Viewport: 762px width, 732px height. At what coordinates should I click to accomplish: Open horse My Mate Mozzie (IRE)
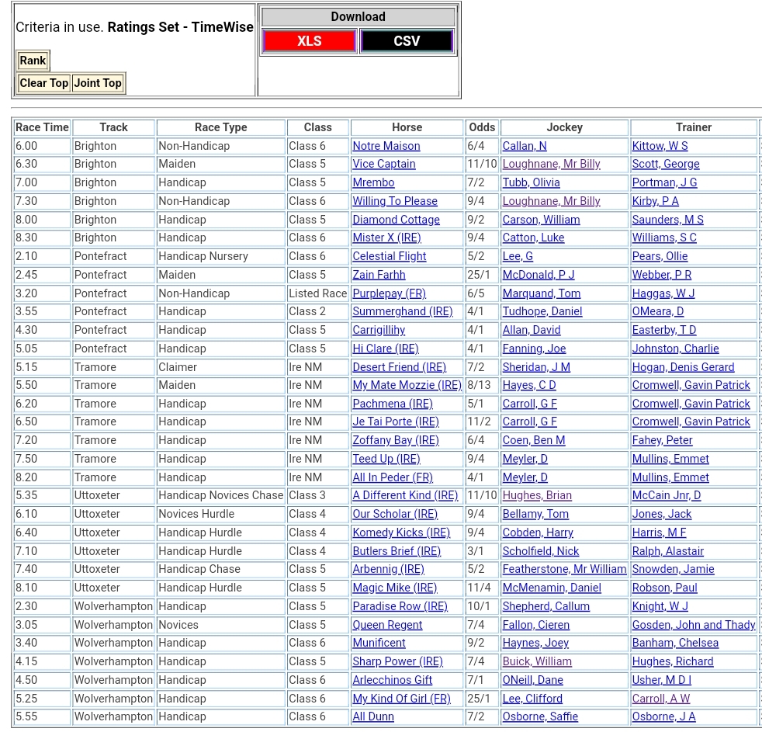point(407,385)
